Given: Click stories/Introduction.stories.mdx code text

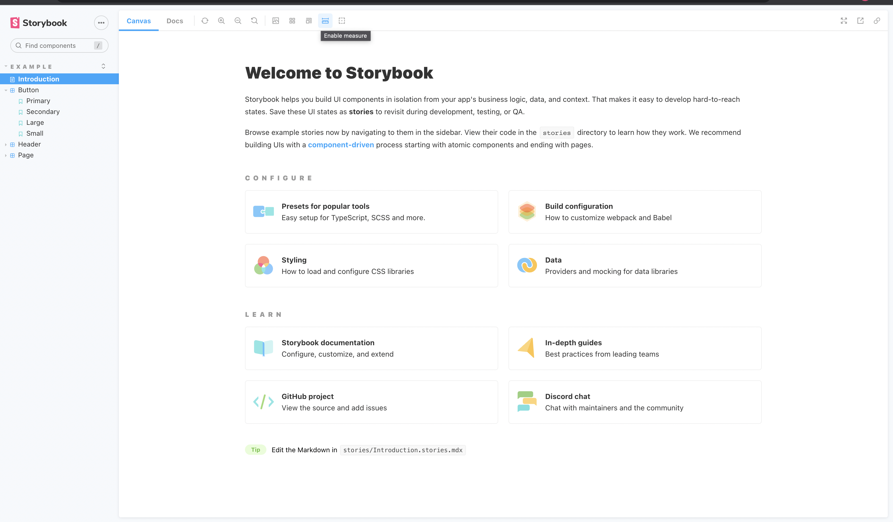Looking at the screenshot, I should pyautogui.click(x=403, y=450).
